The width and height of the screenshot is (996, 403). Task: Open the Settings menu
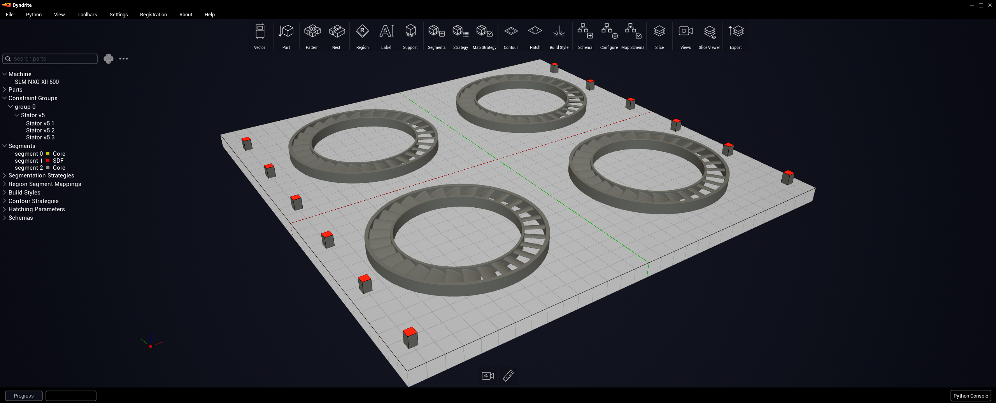coord(119,14)
